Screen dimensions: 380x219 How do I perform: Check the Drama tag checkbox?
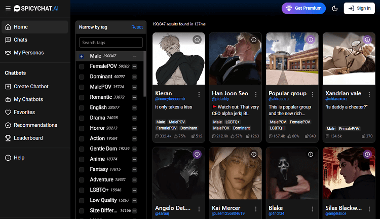(82, 118)
